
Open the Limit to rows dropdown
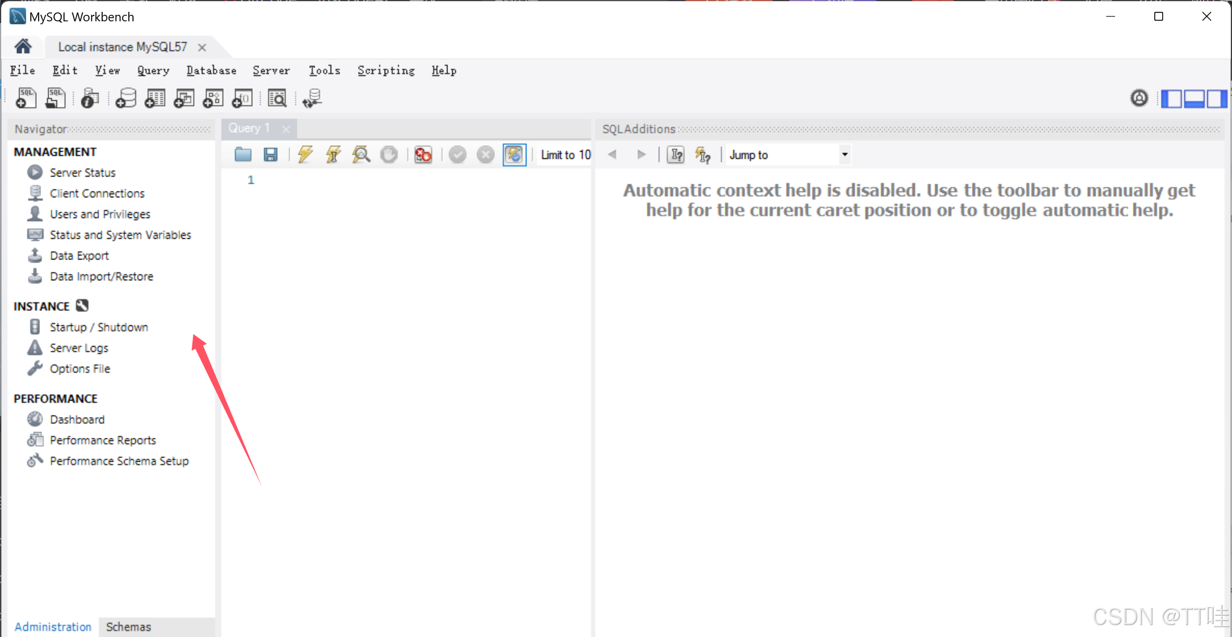coord(566,155)
